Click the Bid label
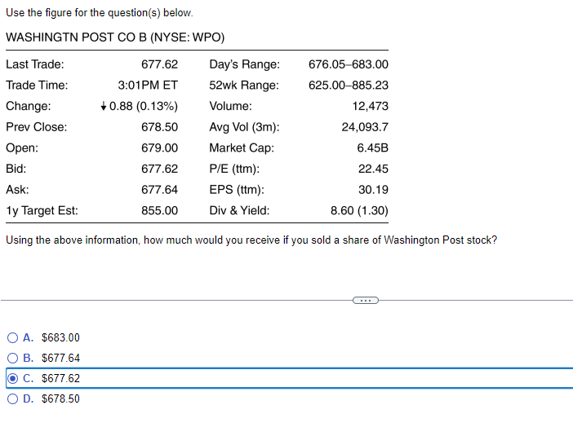 click(x=16, y=169)
